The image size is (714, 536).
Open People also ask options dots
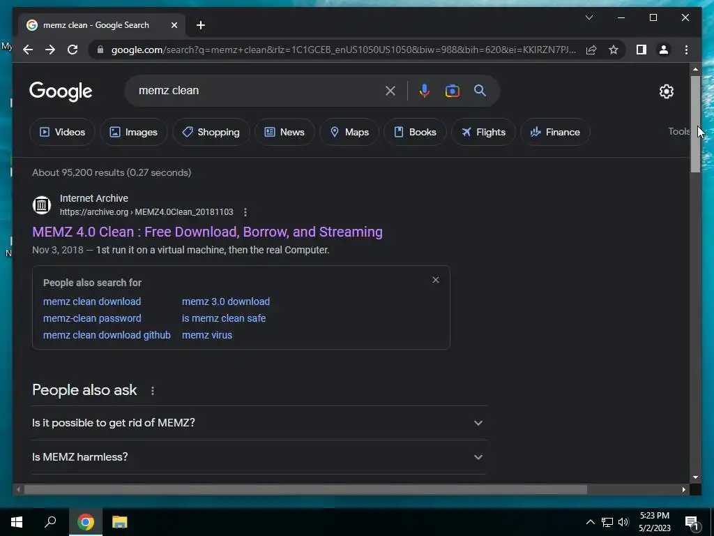153,391
